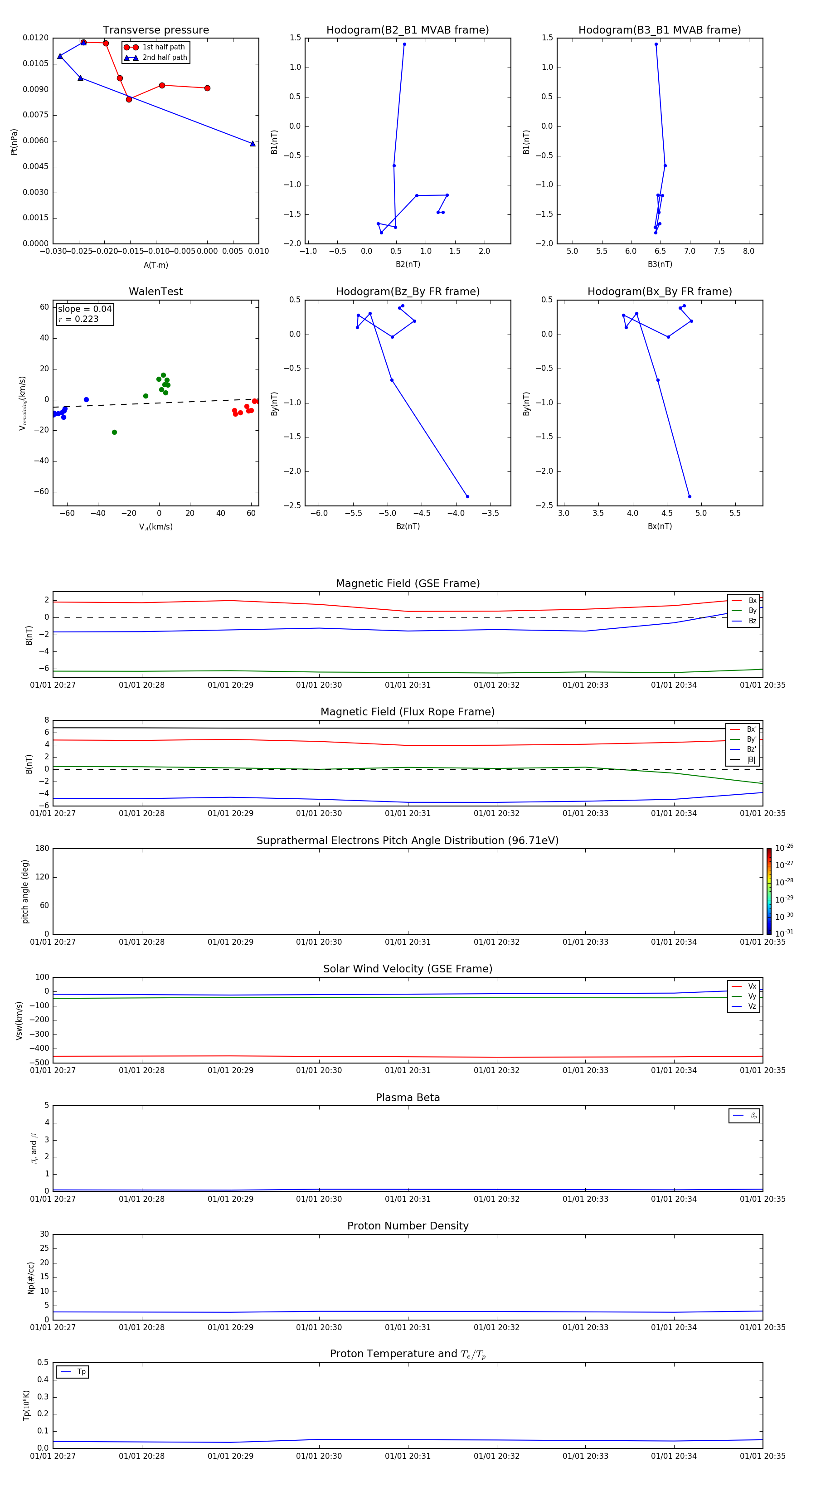Click the 'Vsw(km/s)' y-axis label
The image size is (816, 1496).
click(19, 1020)
